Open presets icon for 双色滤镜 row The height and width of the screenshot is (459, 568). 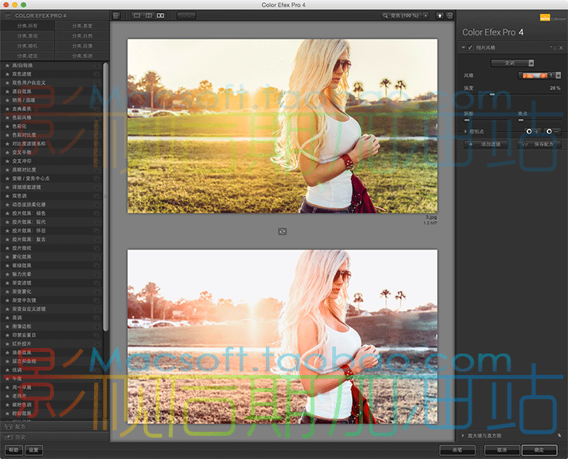(x=96, y=74)
